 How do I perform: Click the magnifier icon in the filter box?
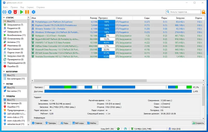pos(168,12)
